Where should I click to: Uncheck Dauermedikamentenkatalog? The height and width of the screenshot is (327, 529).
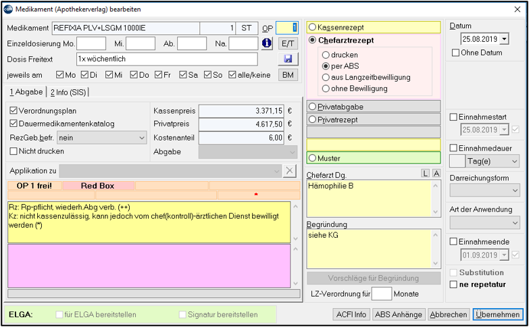coord(14,124)
